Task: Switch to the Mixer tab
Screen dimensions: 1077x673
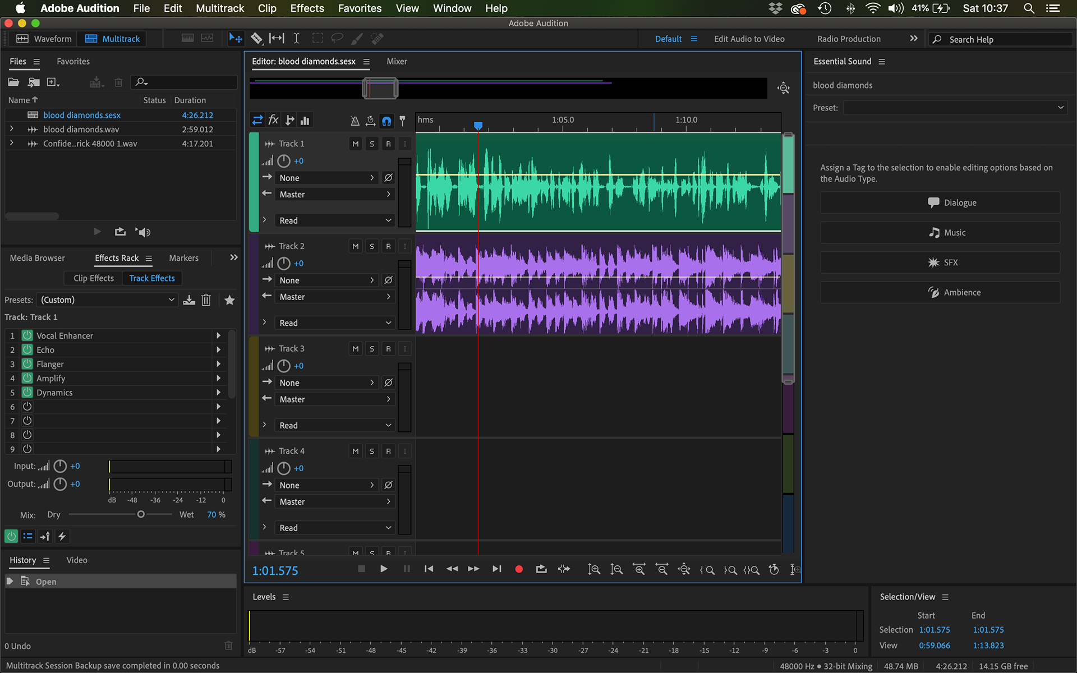Action: click(397, 61)
